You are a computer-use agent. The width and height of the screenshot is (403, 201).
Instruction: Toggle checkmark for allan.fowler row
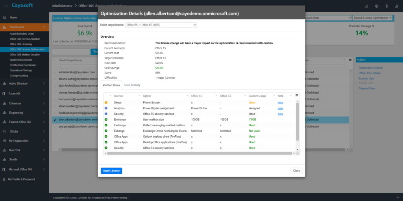click(x=55, y=86)
